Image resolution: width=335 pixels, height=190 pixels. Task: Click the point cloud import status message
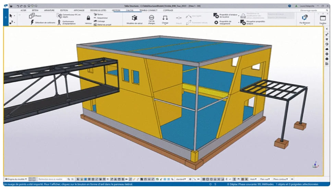(x=68, y=184)
